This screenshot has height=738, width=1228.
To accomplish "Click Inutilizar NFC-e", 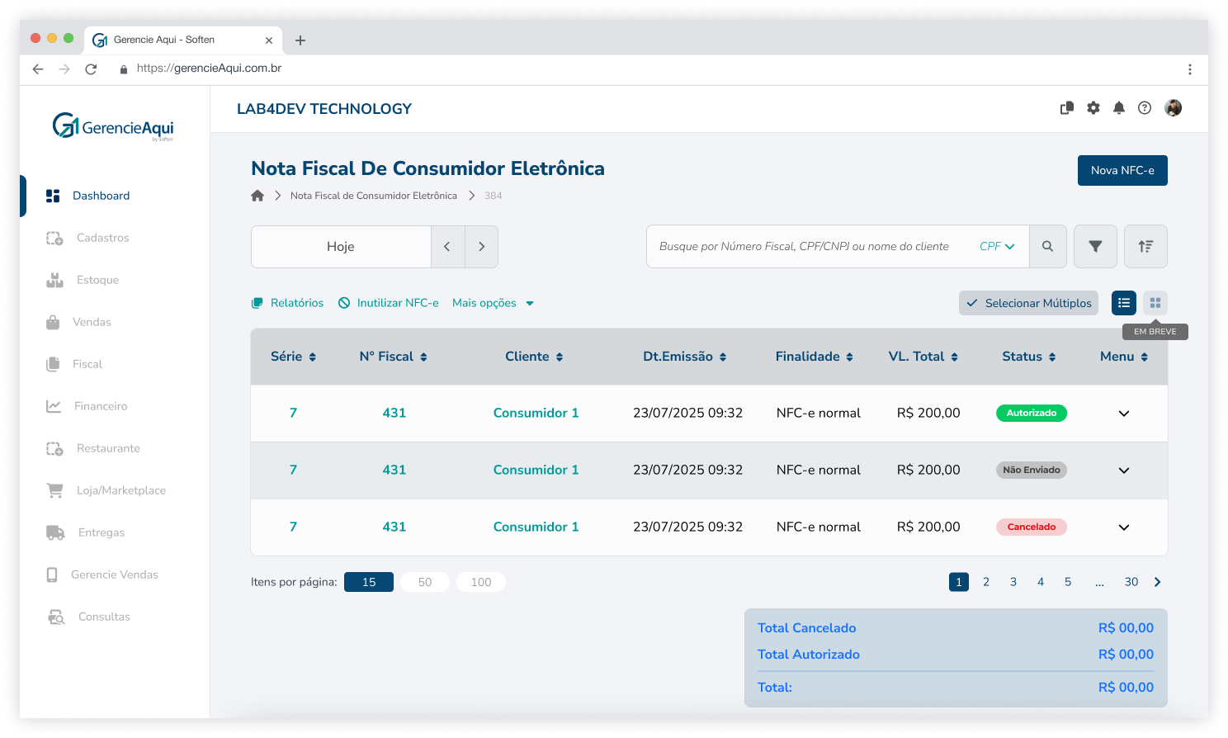I will pos(389,303).
